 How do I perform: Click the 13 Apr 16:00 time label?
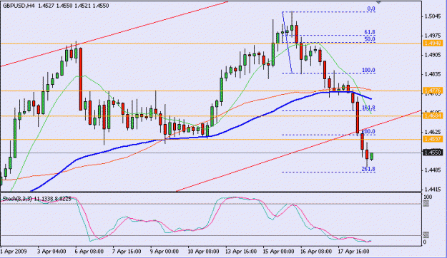coord(241,252)
